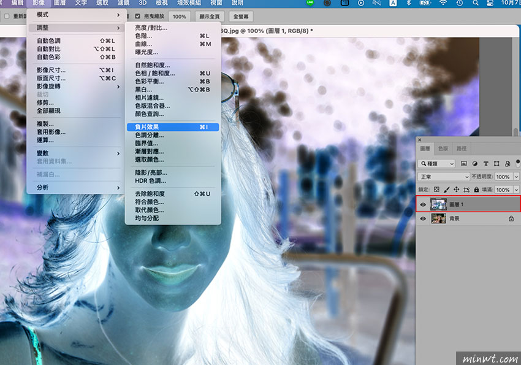Toggle the 拖曳縮放 checkbox
Viewport: 521px width, 365px height.
click(x=137, y=16)
